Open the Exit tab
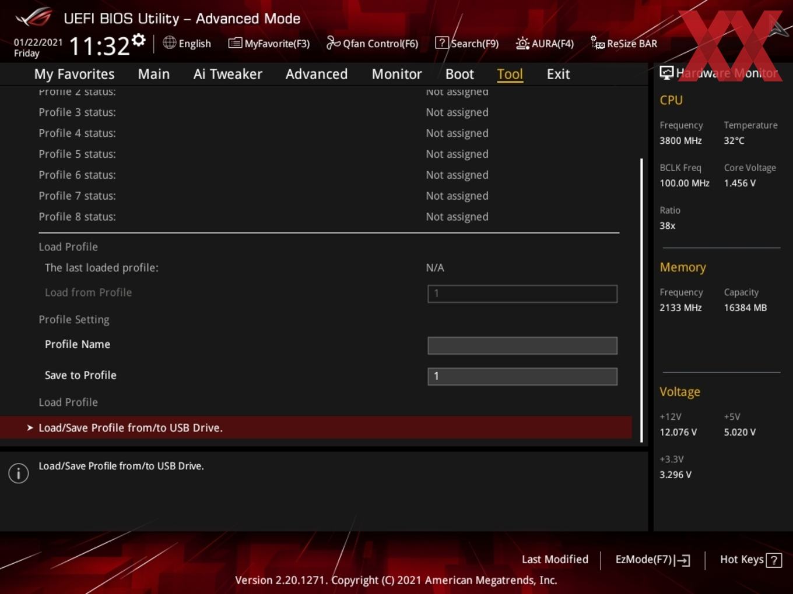The image size is (793, 594). [x=558, y=74]
